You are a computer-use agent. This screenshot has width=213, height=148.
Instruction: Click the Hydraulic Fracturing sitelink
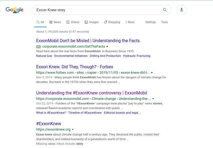(x=137, y=56)
